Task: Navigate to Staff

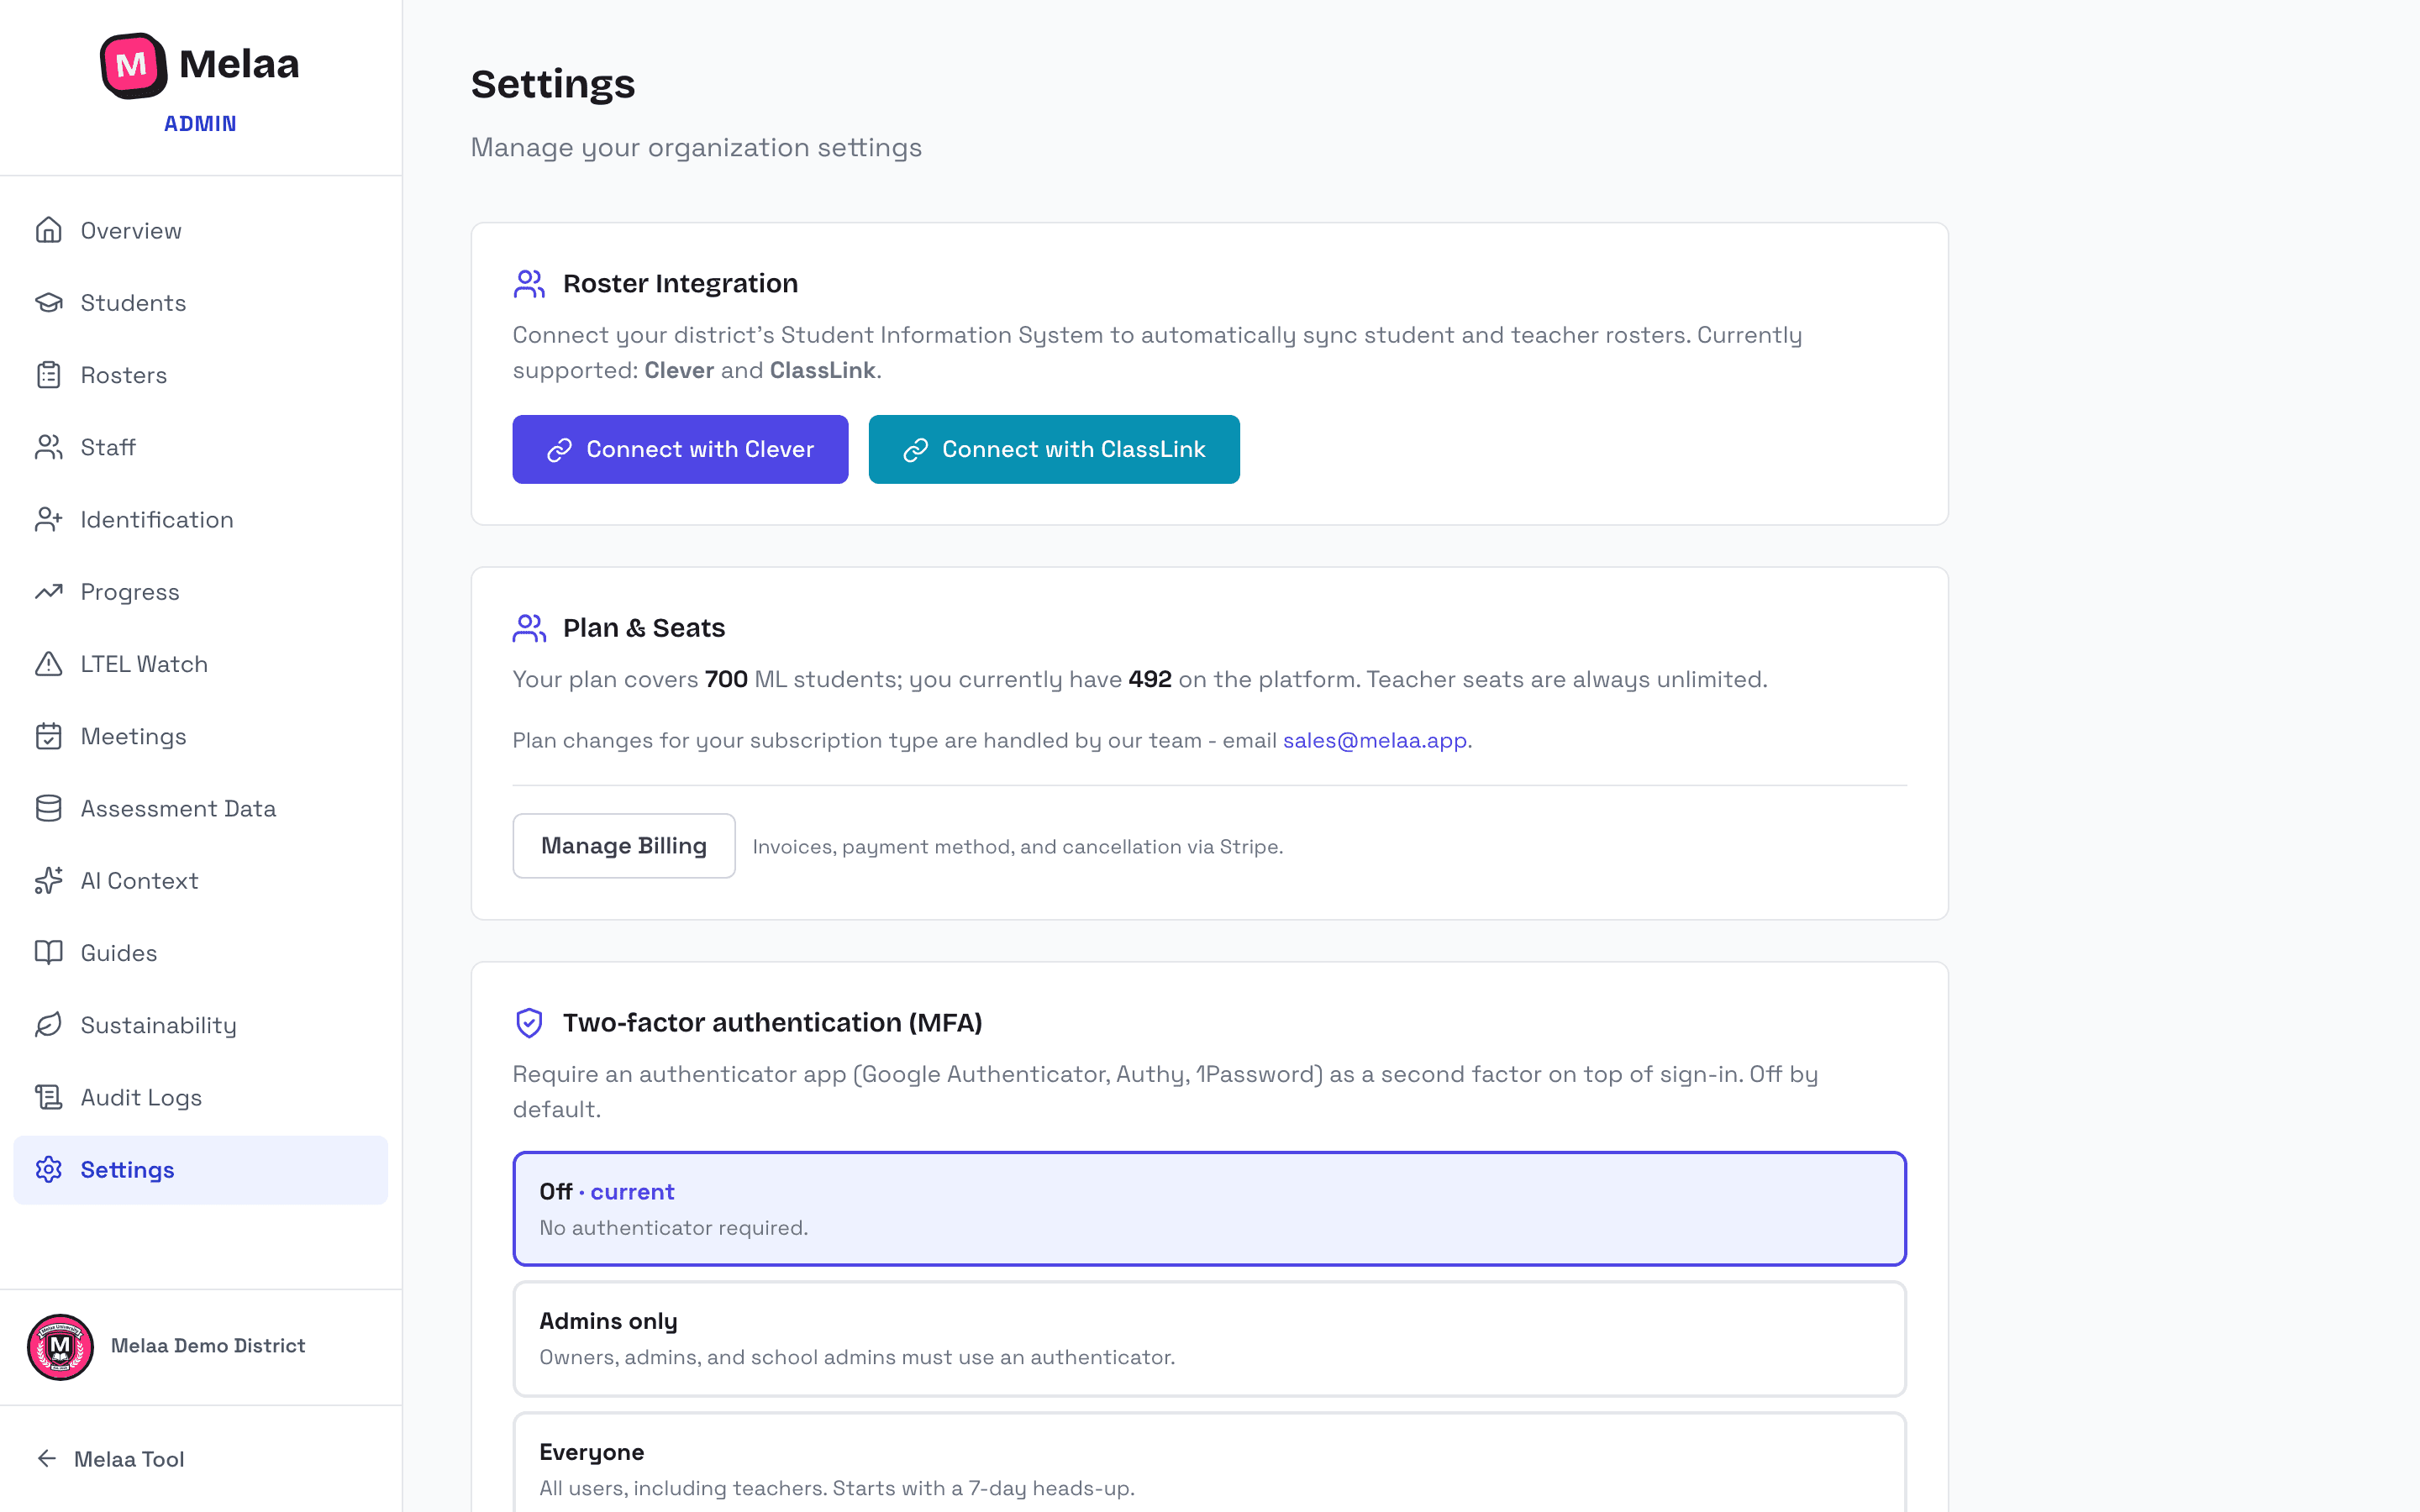Action: (x=200, y=447)
